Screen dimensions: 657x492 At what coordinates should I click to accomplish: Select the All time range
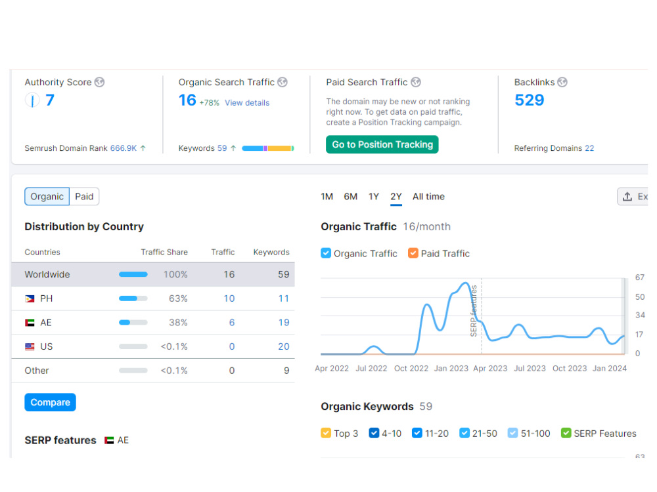coord(428,197)
